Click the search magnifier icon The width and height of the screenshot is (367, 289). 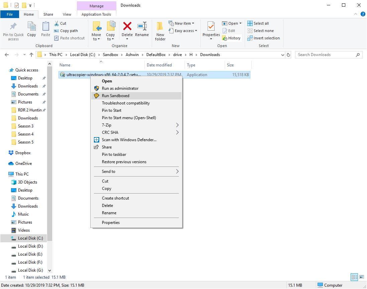(358, 55)
